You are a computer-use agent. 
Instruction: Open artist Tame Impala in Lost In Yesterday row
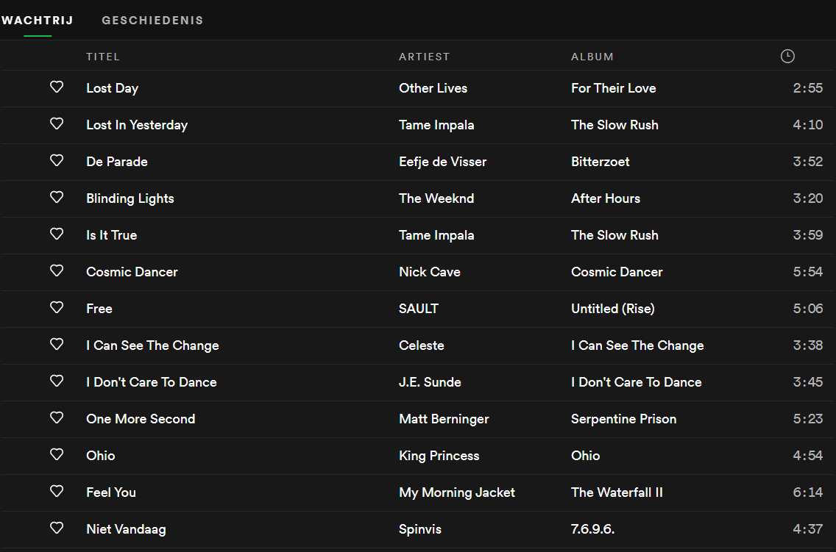[436, 125]
